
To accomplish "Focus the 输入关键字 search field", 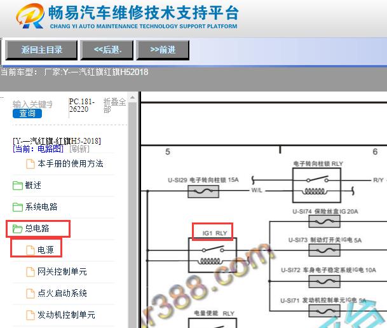I will point(32,104).
